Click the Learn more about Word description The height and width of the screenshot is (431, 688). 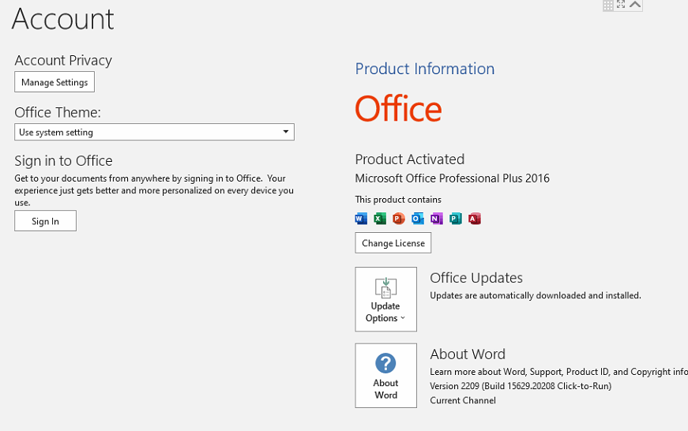coord(559,372)
